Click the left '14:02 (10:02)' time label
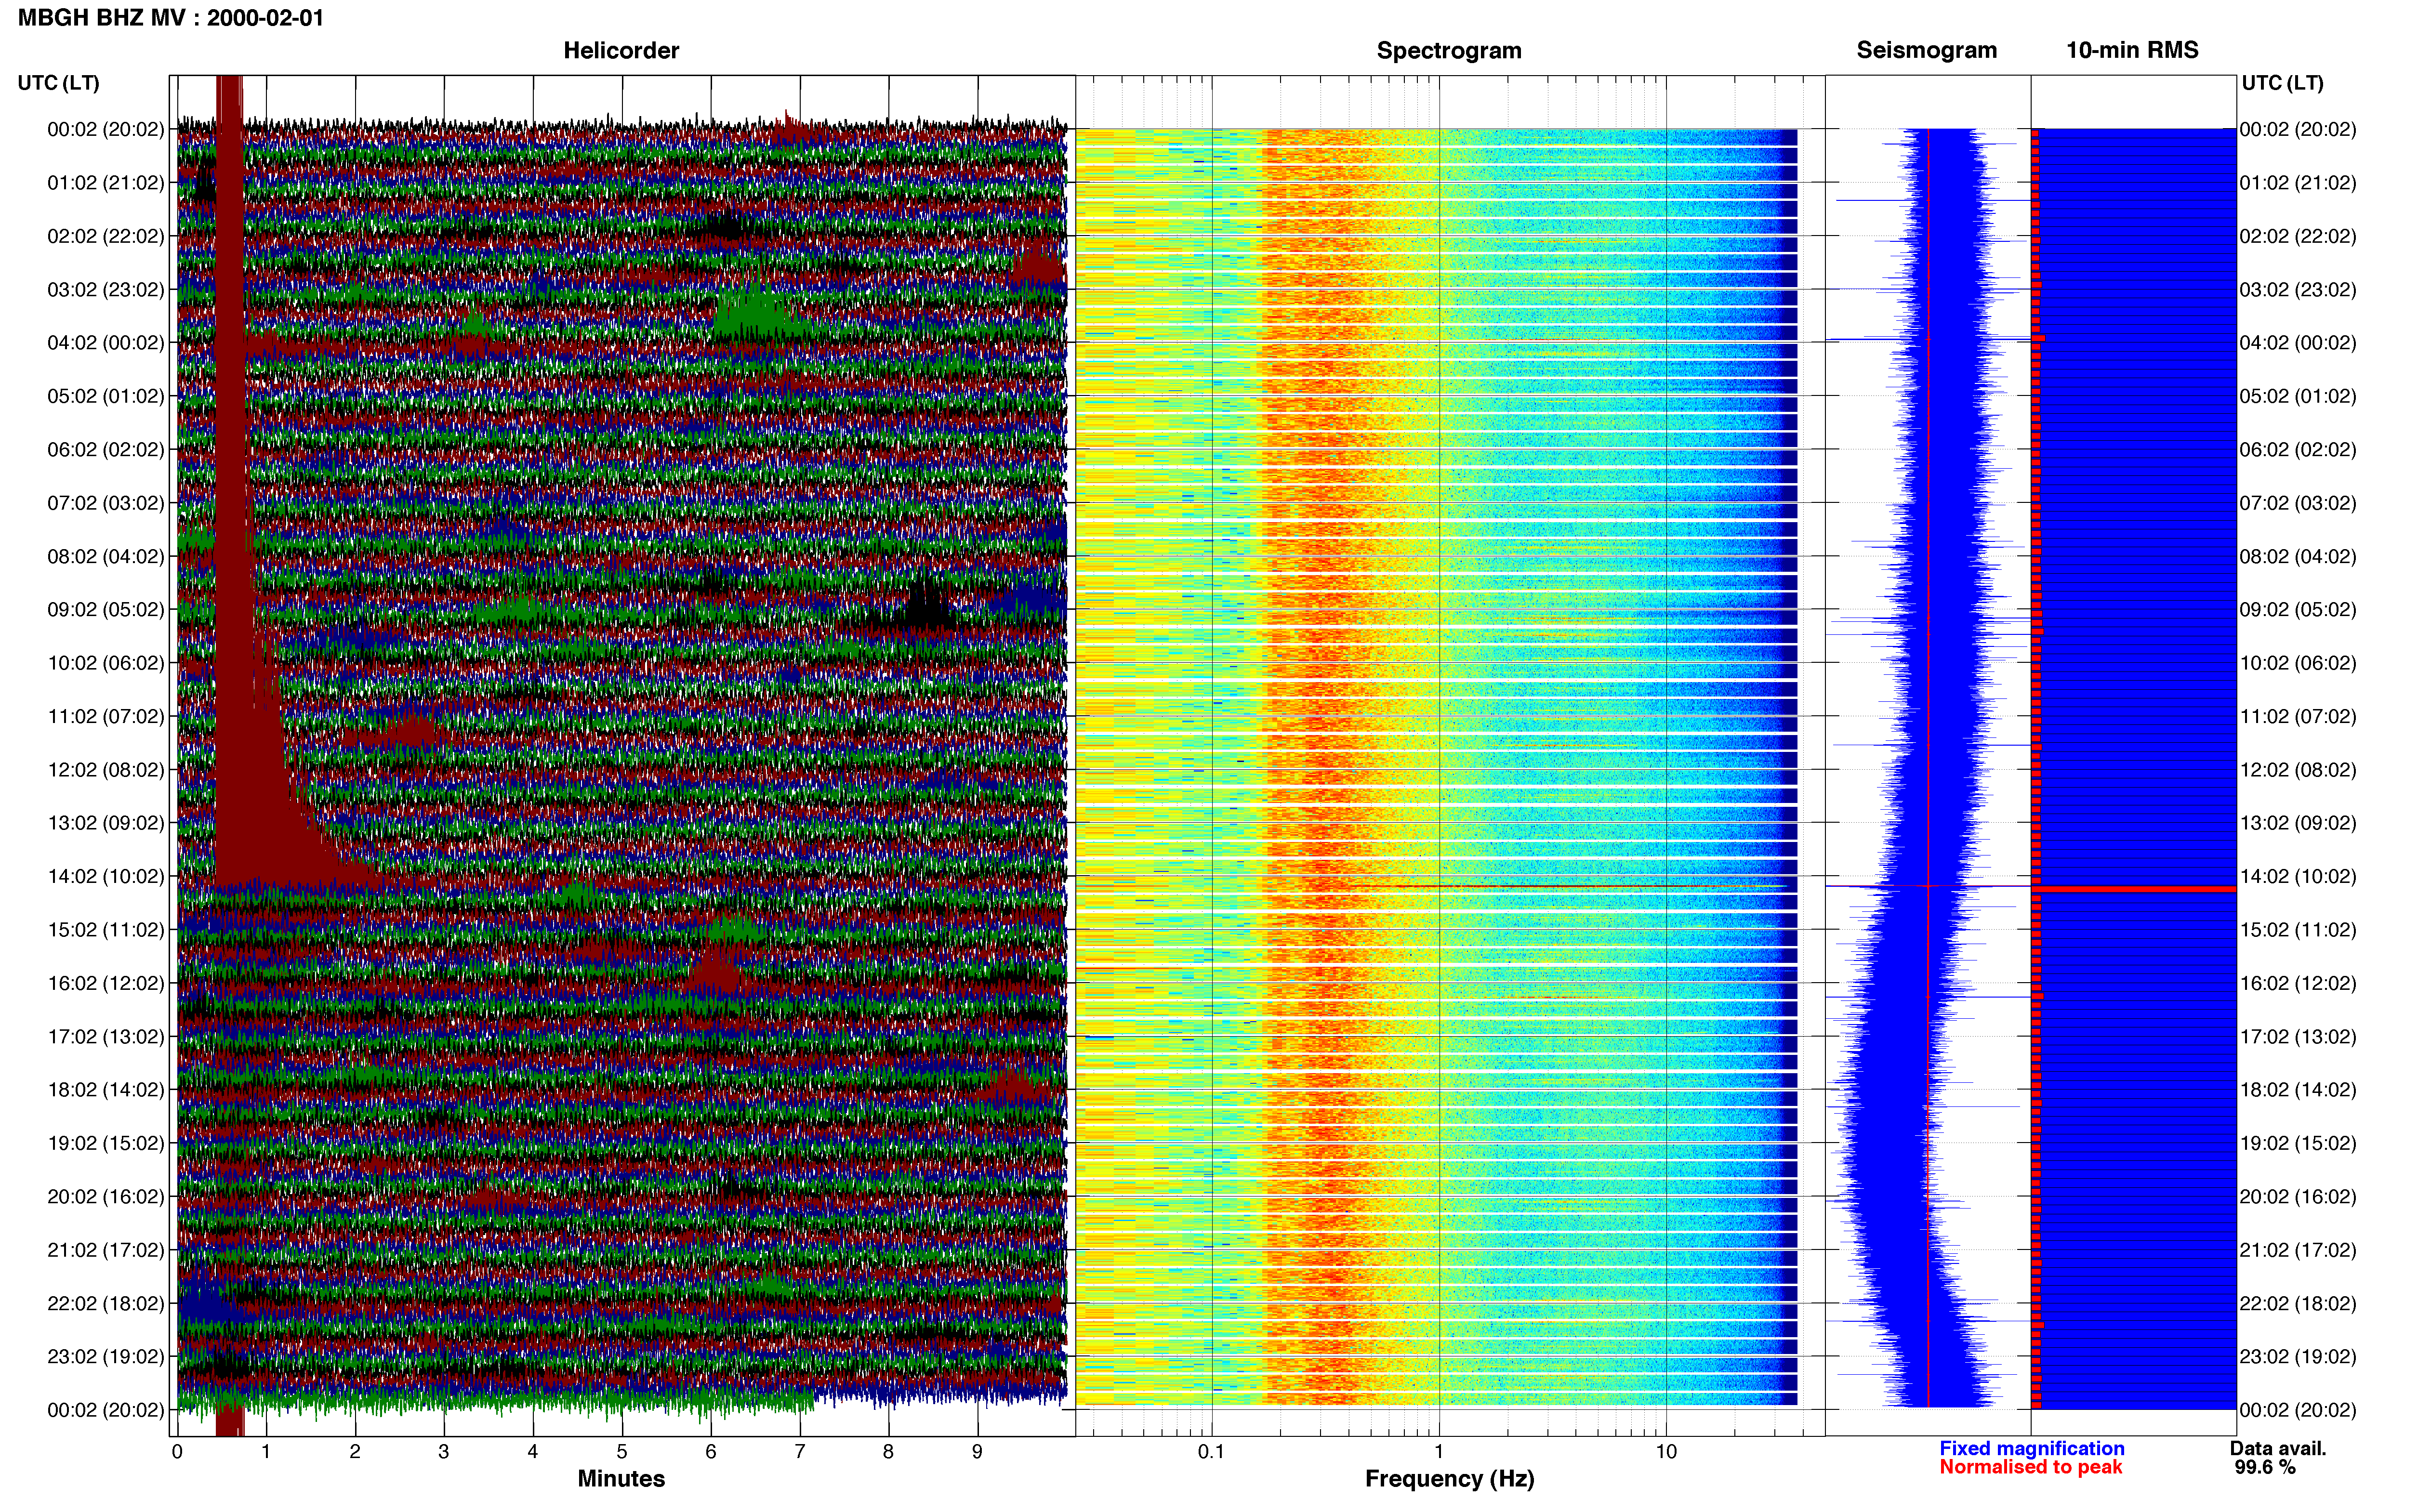 point(106,877)
